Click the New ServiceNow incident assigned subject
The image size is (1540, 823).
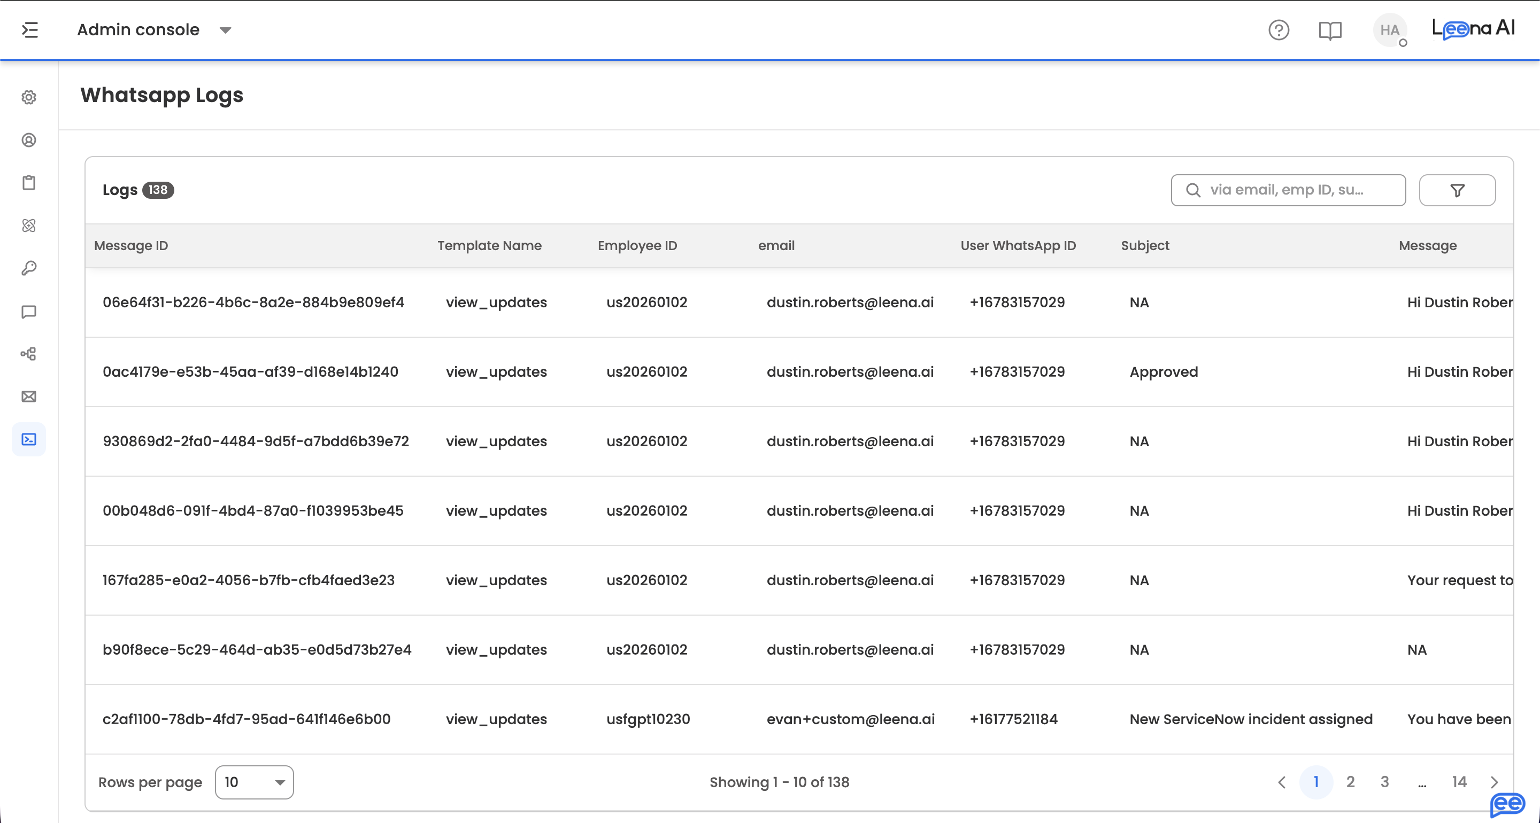pyautogui.click(x=1251, y=719)
